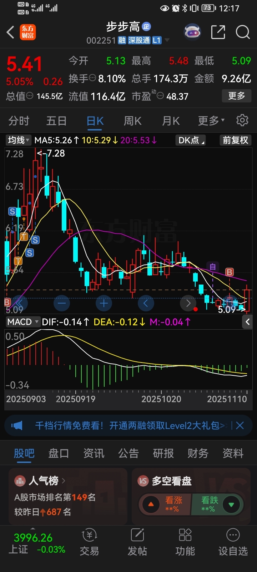Tap the 融 margin badge
Image resolution: width=257 pixels, height=572 pixels.
pos(122,40)
